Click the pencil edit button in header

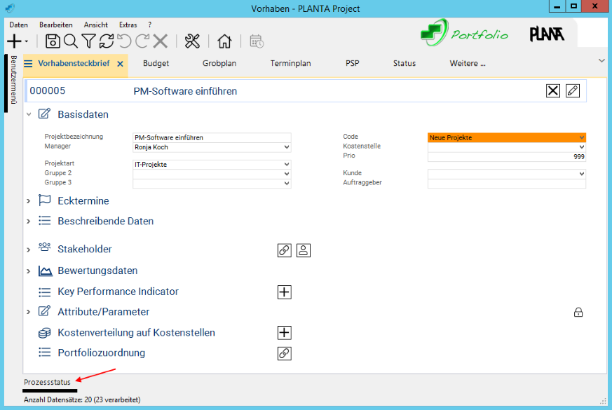coord(573,91)
